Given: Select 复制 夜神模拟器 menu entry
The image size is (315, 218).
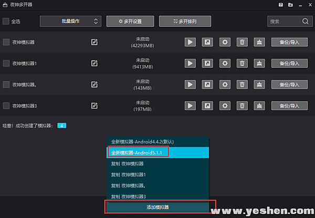Looking at the screenshot, I should (x=157, y=163).
